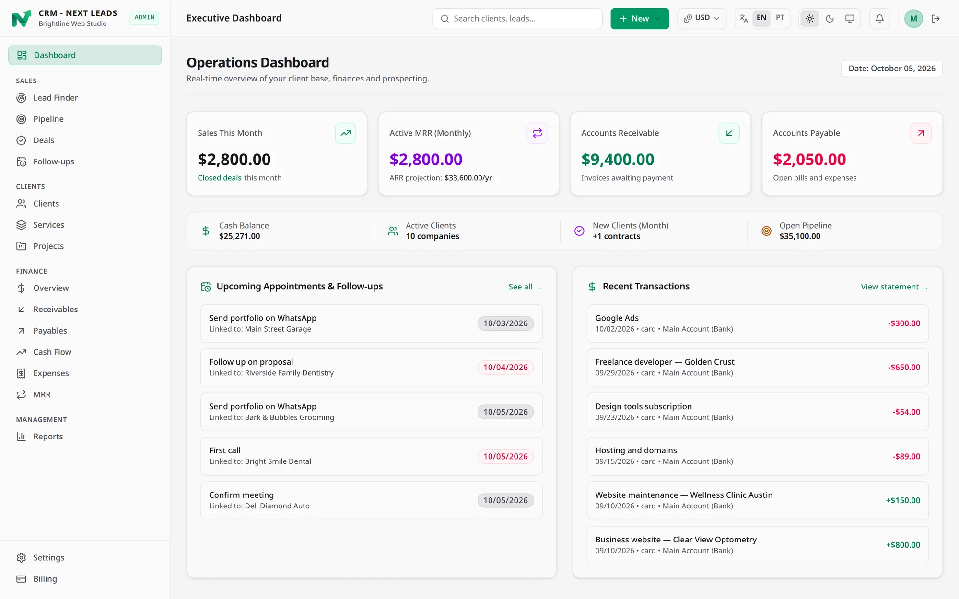The width and height of the screenshot is (959, 599).
Task: Open the USD currency dropdown
Action: pyautogui.click(x=702, y=19)
